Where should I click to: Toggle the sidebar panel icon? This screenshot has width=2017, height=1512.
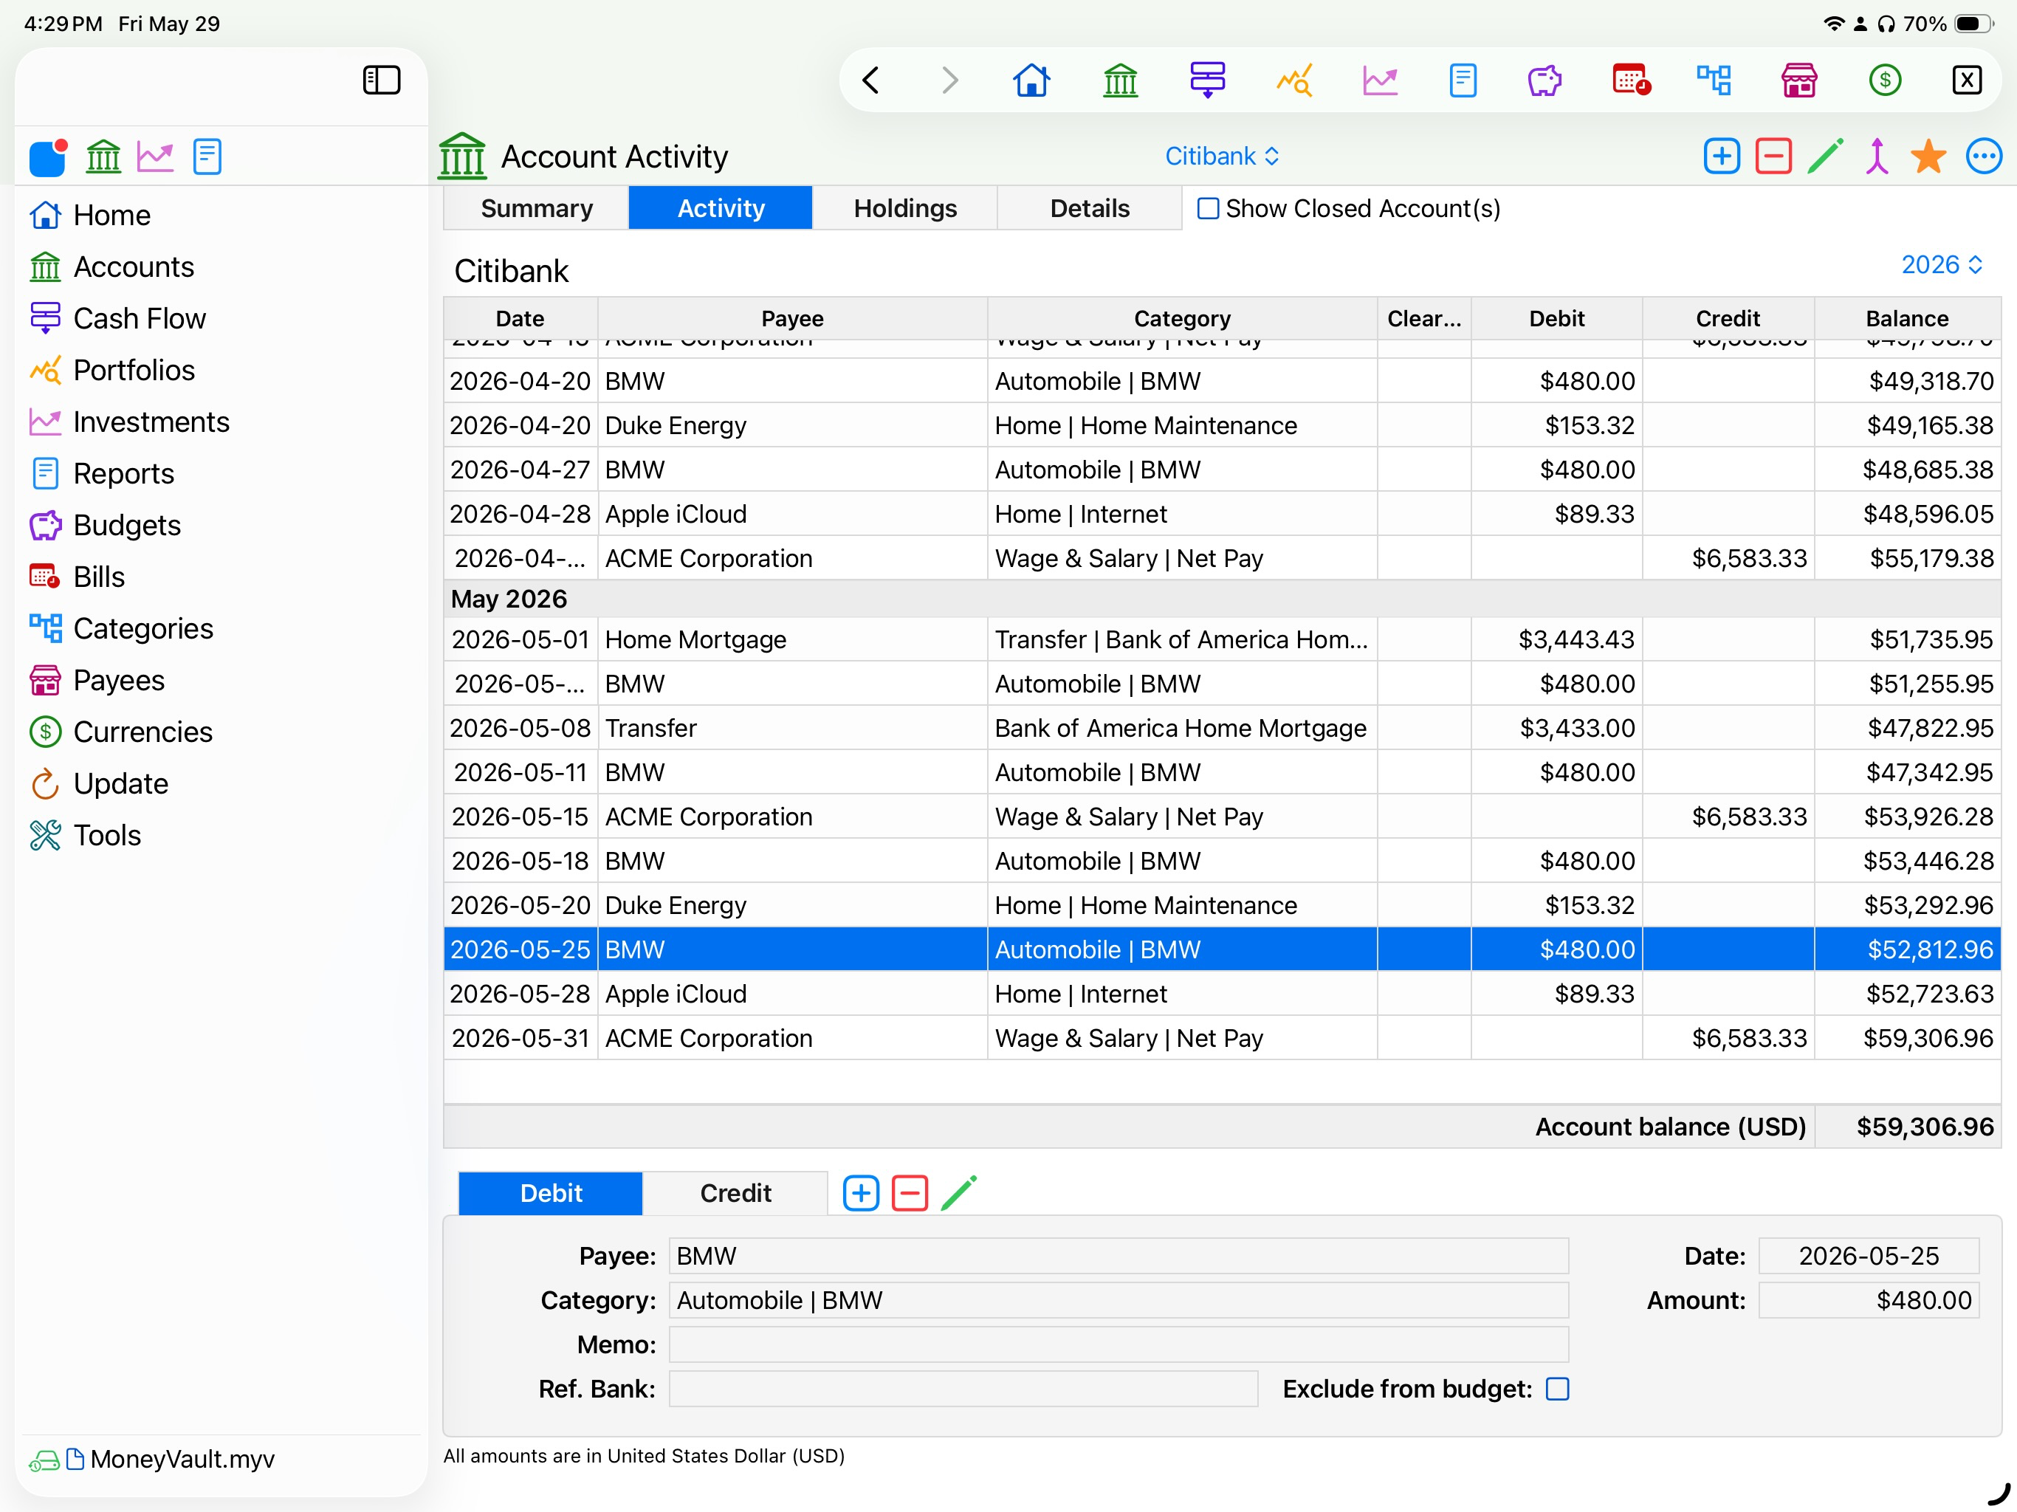(x=381, y=80)
